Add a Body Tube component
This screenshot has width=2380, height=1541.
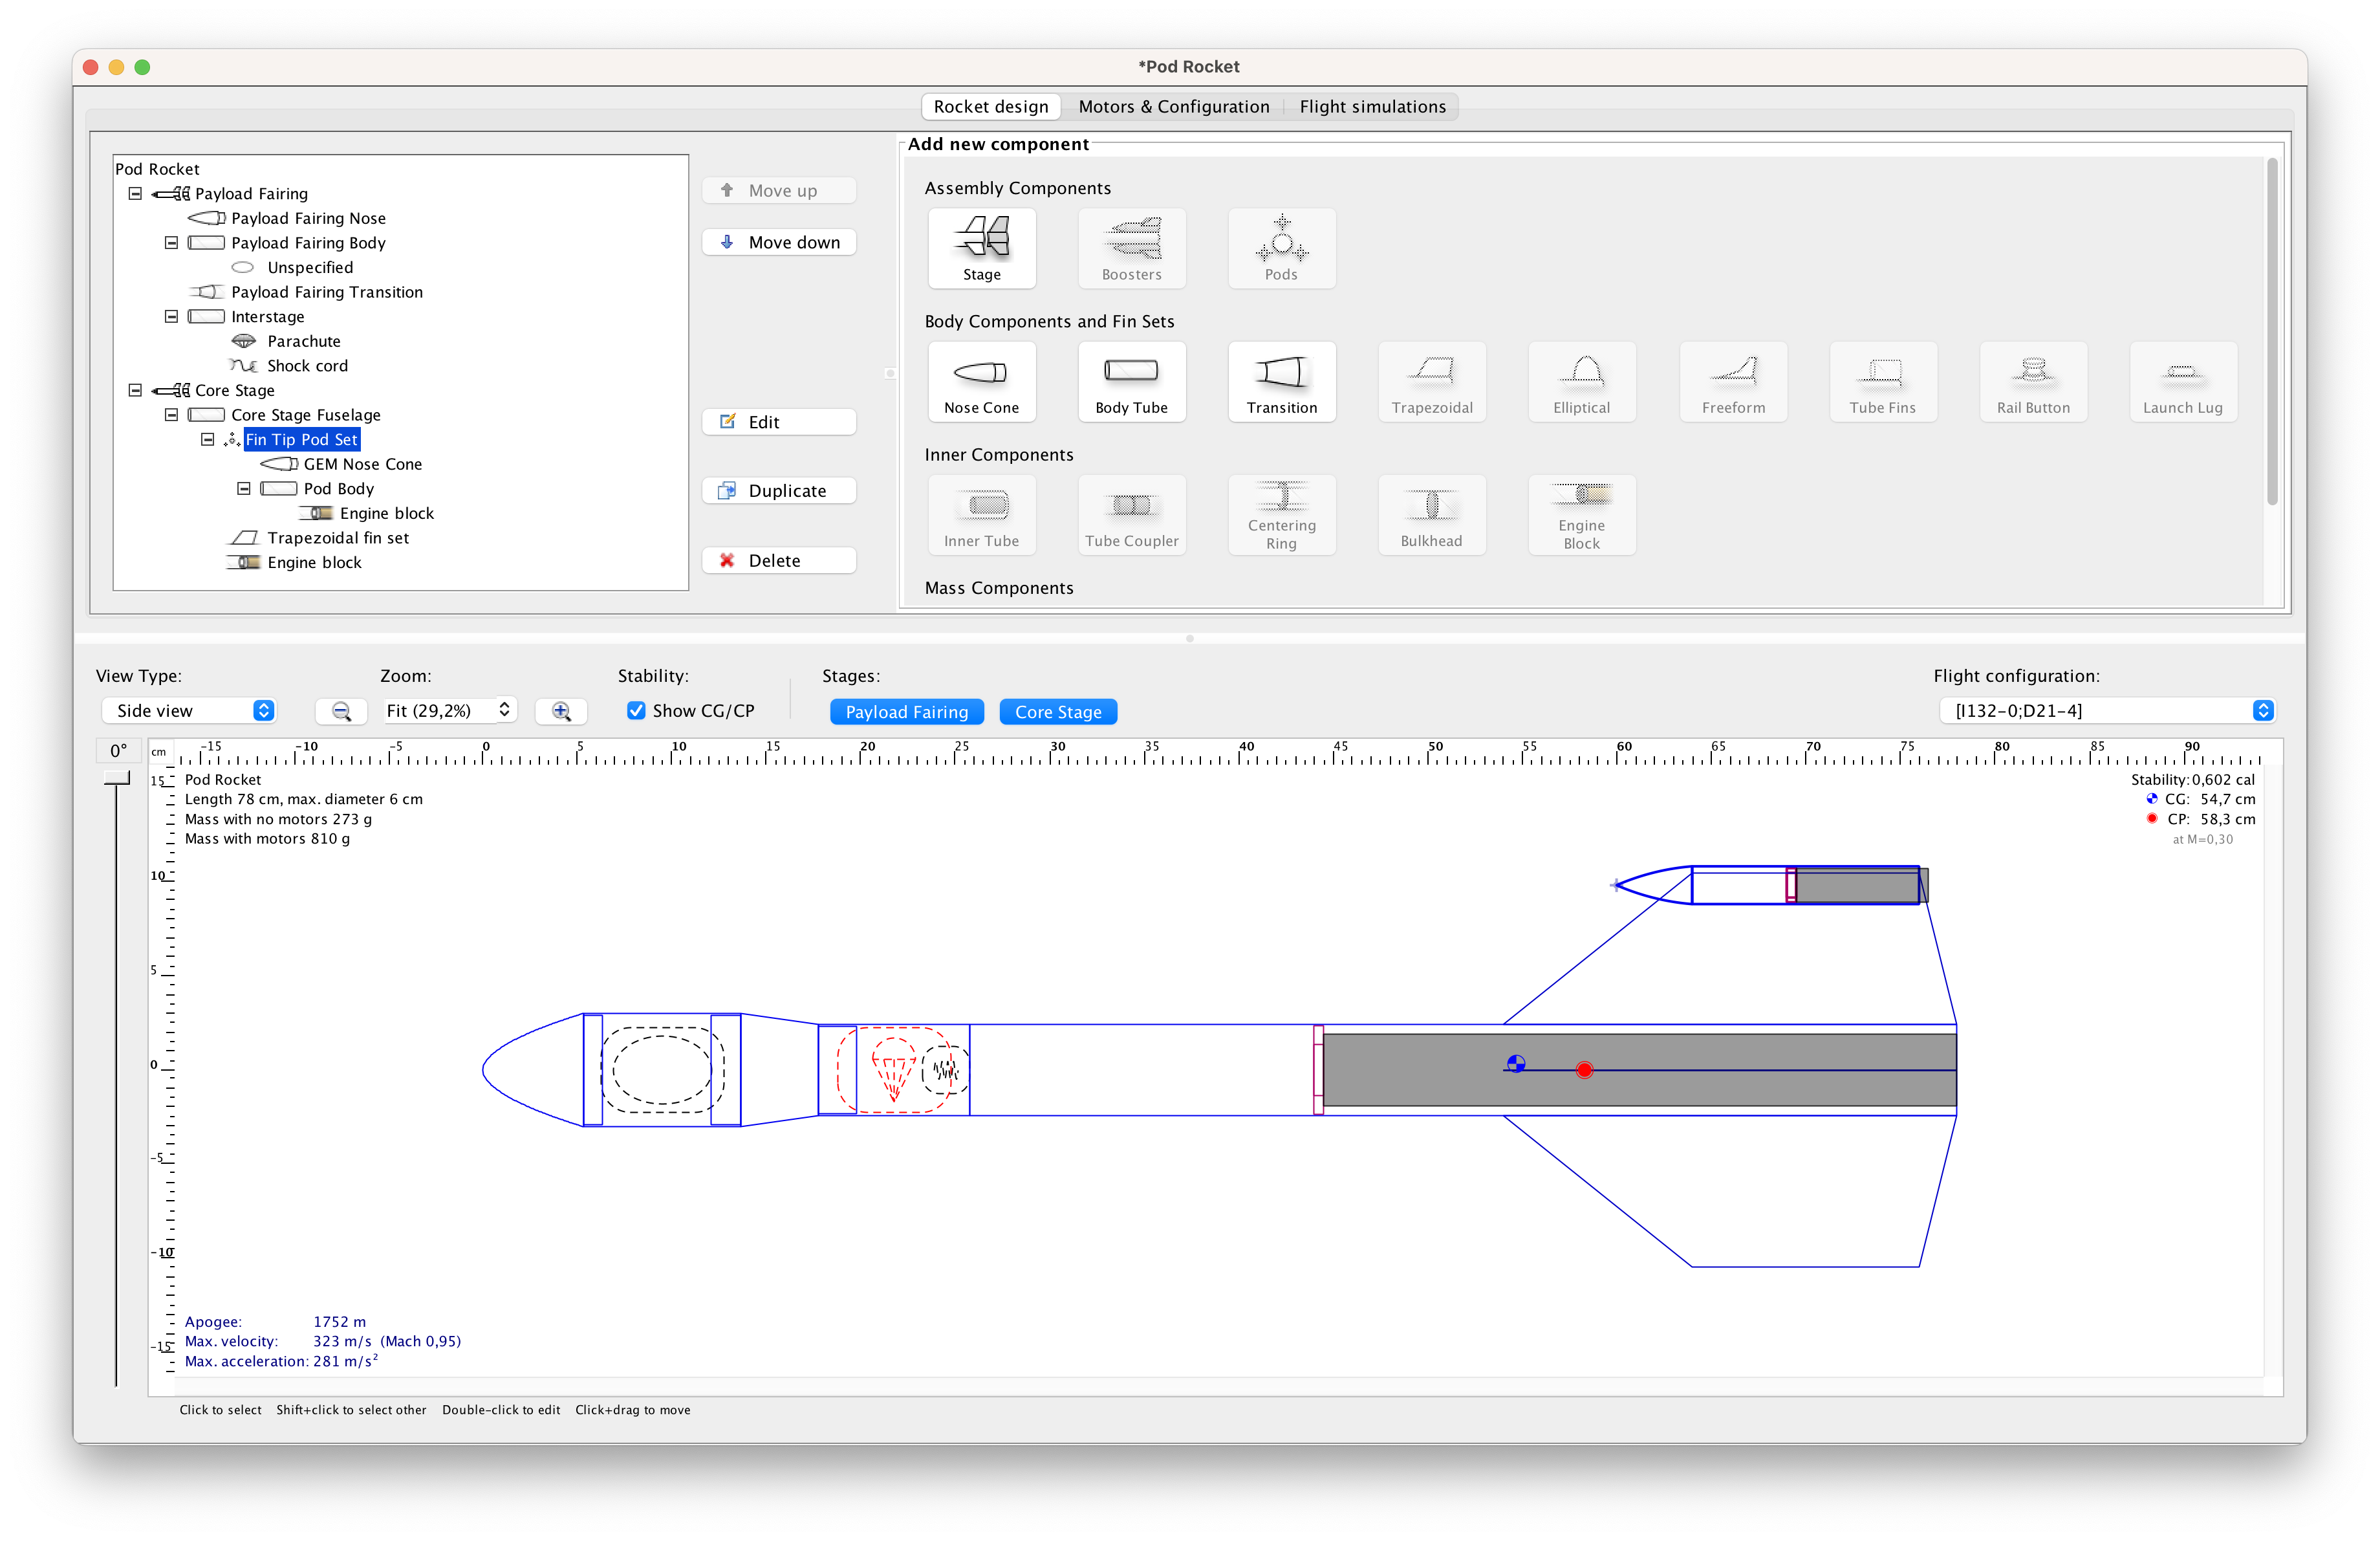[1131, 382]
